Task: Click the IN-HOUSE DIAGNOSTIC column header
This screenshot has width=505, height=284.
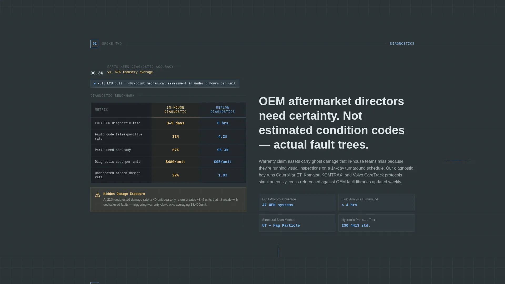Action: (x=175, y=110)
